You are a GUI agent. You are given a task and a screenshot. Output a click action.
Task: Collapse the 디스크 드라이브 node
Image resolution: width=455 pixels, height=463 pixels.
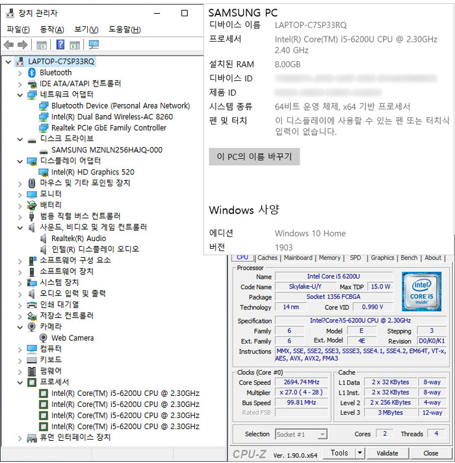(x=19, y=139)
